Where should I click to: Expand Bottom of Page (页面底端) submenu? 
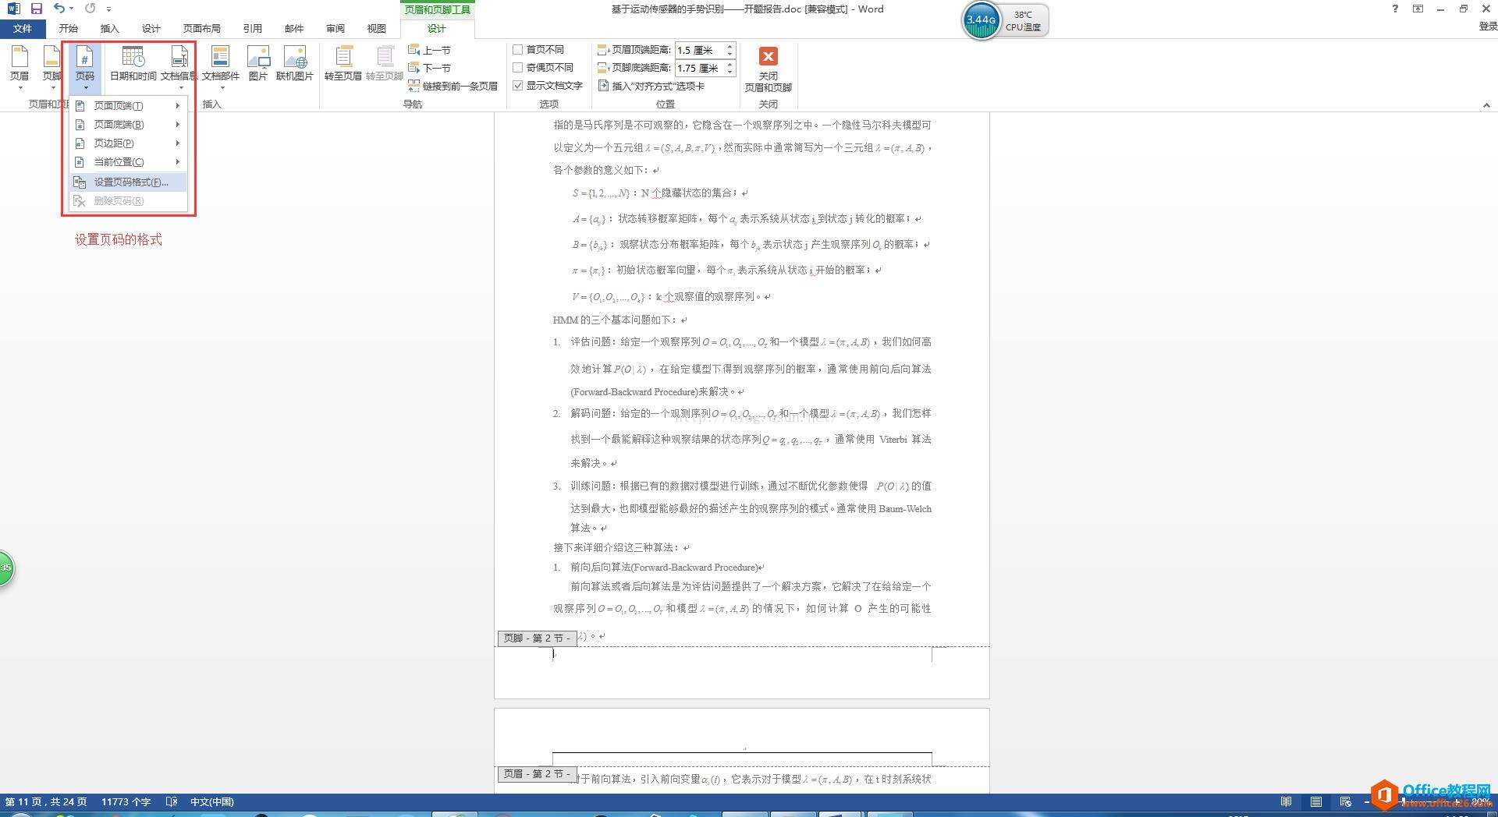click(129, 124)
